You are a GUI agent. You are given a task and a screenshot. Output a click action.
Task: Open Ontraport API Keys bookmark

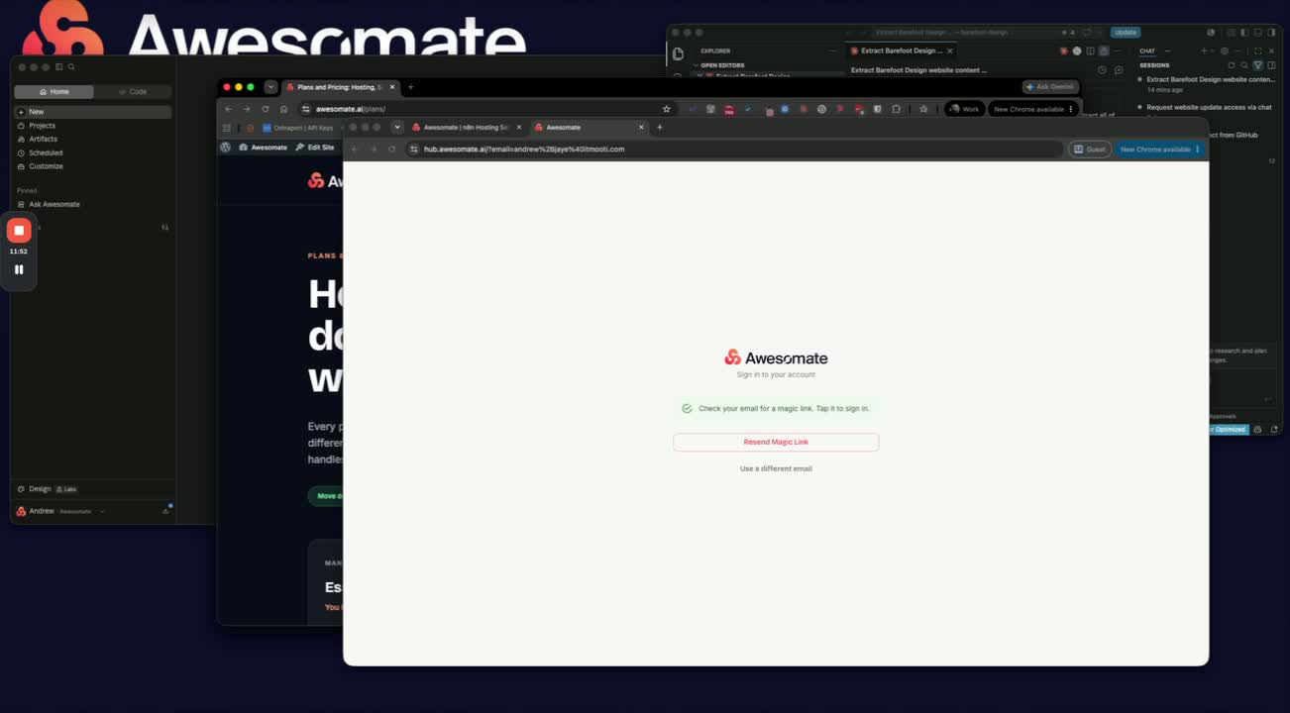click(298, 128)
